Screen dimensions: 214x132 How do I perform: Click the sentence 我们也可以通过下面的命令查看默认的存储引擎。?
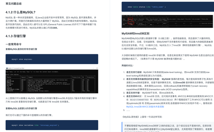click(x=29, y=115)
